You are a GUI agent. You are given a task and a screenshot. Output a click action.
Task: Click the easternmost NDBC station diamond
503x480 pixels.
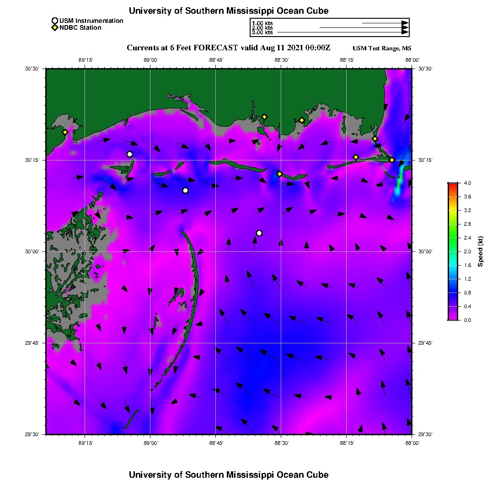(392, 160)
